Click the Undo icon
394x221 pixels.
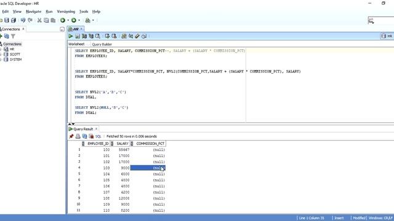pyautogui.click(x=23, y=20)
